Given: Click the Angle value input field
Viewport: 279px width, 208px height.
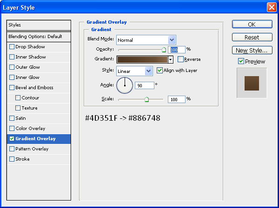Looking at the screenshot, I should click(x=144, y=85).
